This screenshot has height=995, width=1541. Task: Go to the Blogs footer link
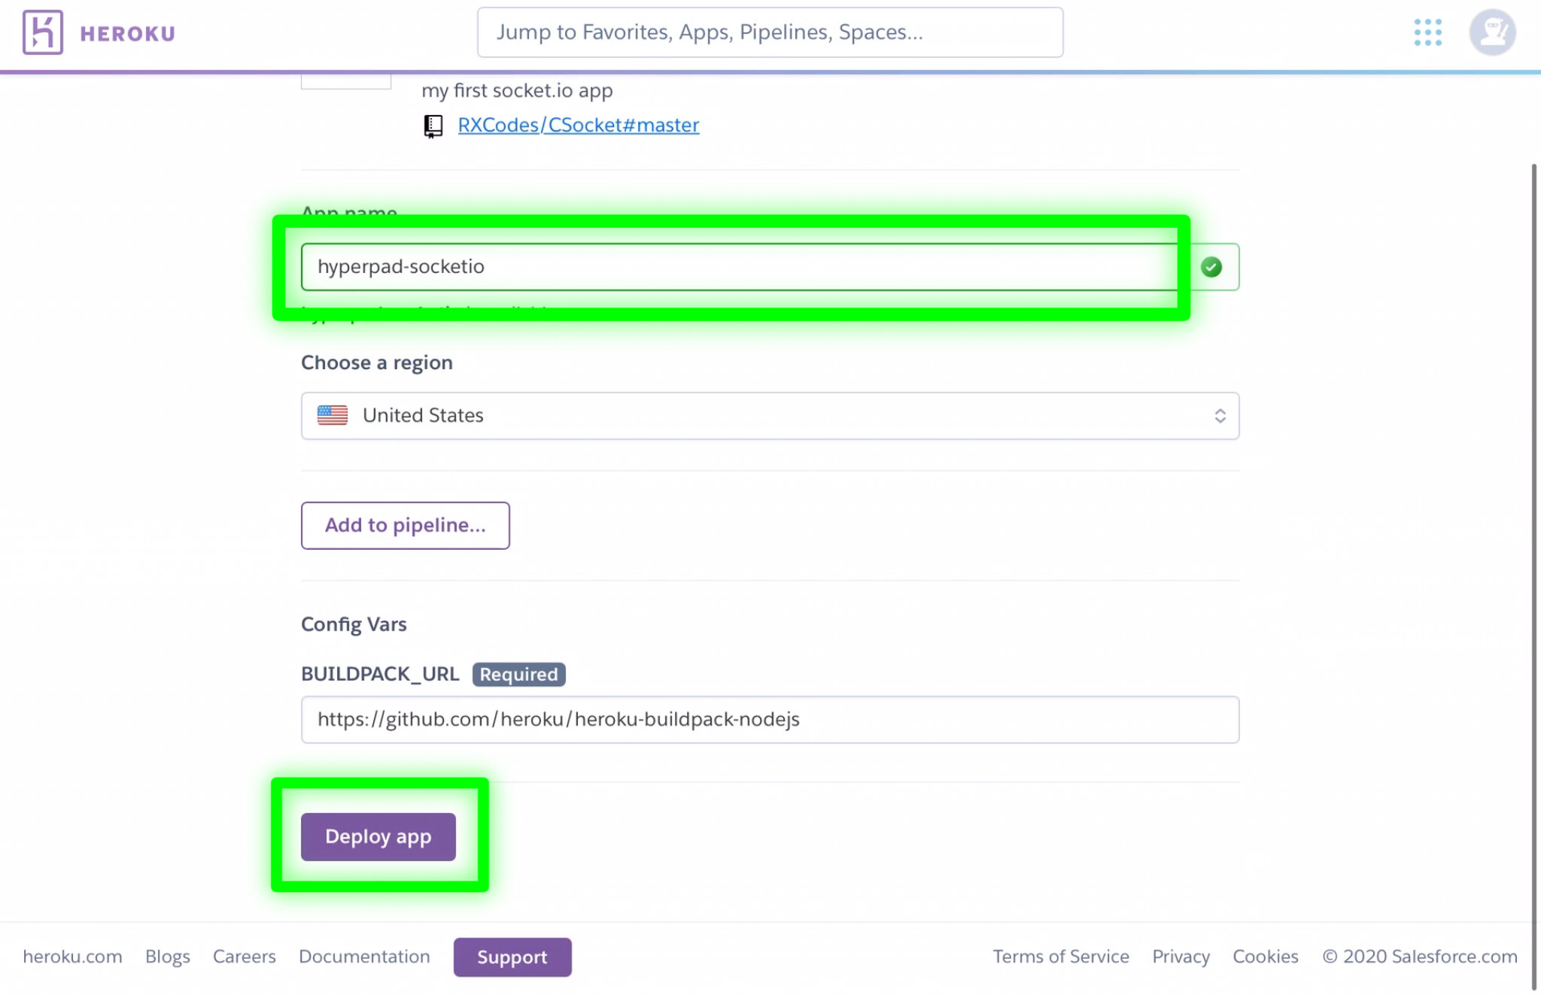point(167,957)
